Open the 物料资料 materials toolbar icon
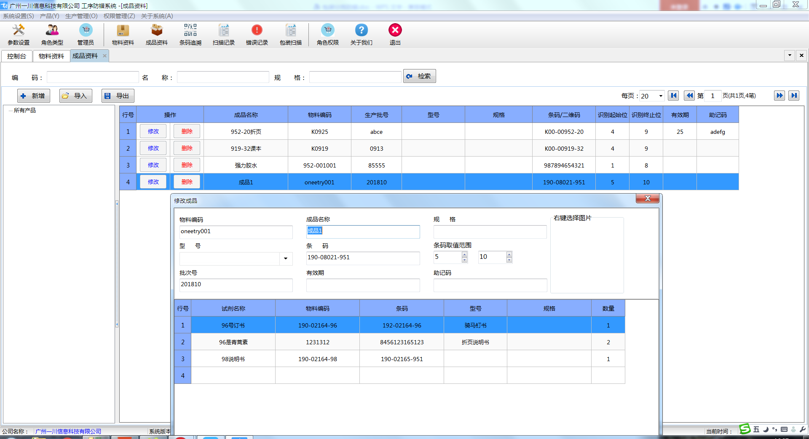809x439 pixels. (123, 35)
